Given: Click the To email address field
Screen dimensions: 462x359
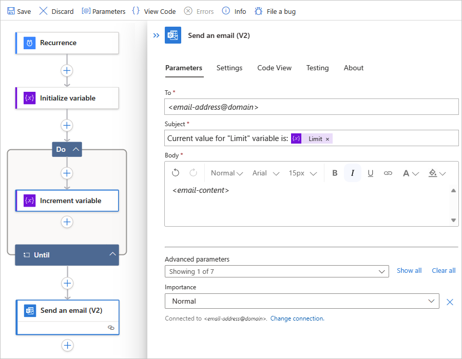Looking at the screenshot, I should click(311, 107).
